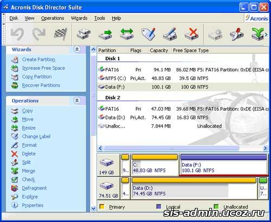Click the horizontal scrollbar right arrow

point(265,149)
